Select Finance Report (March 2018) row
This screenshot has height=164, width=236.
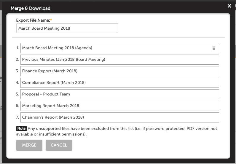point(120,71)
